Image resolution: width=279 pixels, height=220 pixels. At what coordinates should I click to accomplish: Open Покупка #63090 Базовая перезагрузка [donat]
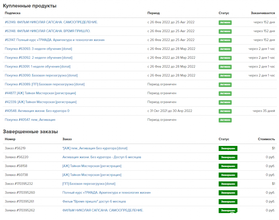(41, 76)
